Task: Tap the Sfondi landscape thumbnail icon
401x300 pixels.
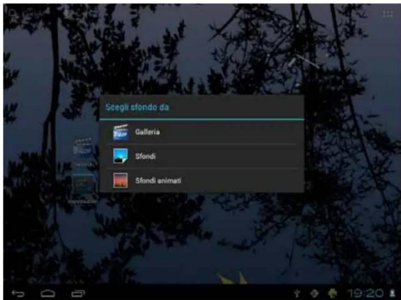Action: (120, 156)
